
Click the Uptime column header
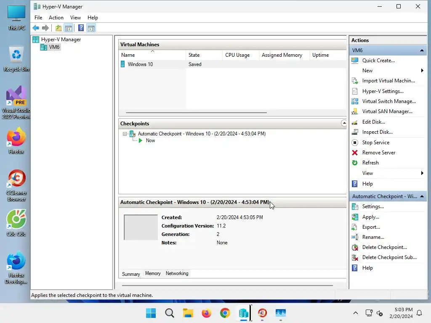coord(328,55)
